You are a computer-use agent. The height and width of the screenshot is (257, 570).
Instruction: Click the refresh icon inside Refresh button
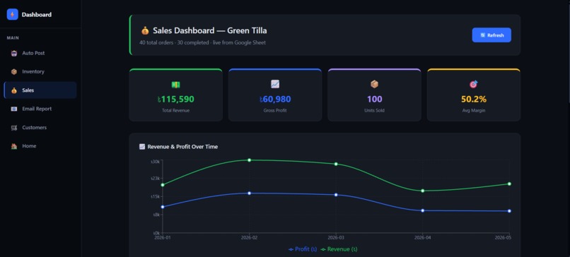[483, 35]
